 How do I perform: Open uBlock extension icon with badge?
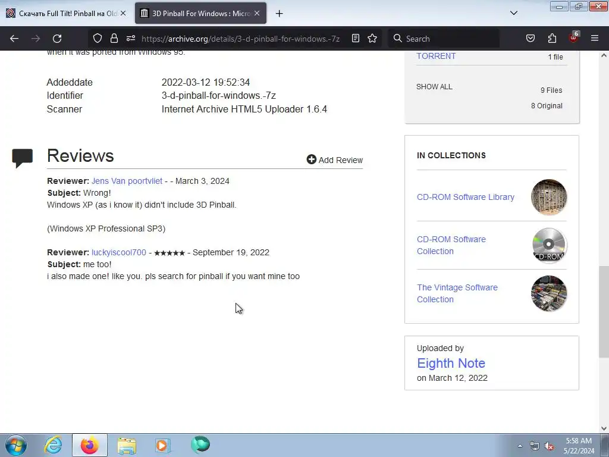(574, 37)
